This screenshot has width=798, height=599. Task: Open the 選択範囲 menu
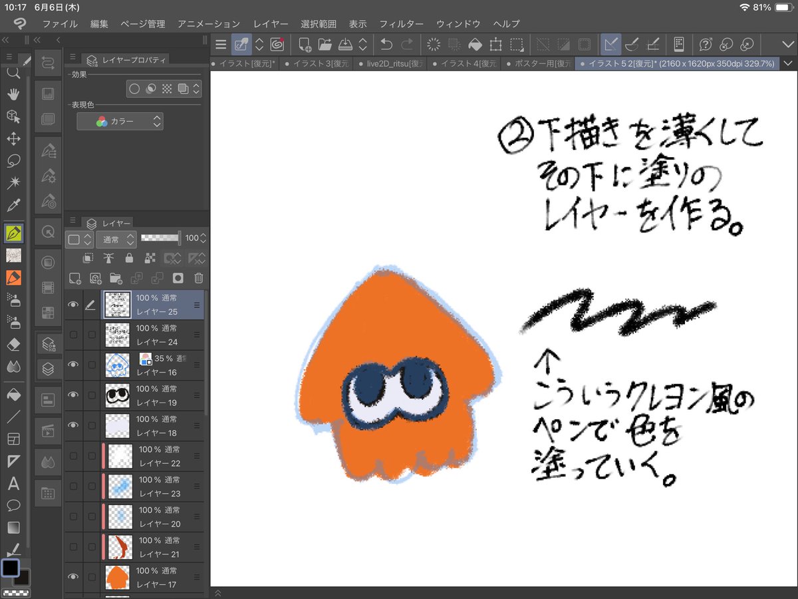point(319,23)
